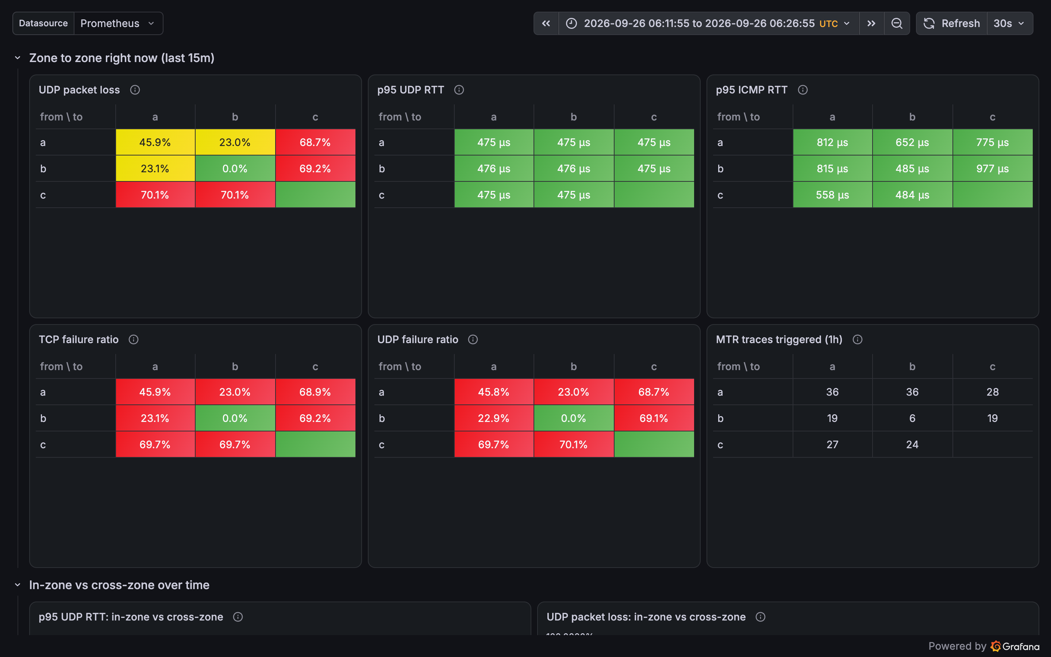Click the 'from \ to' header in TCP failure ratio
Screen dimensions: 1051x657
tap(61, 367)
